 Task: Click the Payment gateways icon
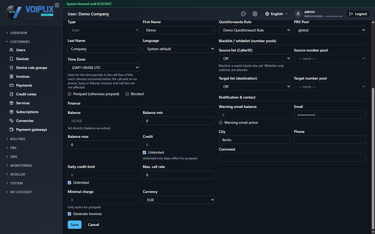[11, 129]
